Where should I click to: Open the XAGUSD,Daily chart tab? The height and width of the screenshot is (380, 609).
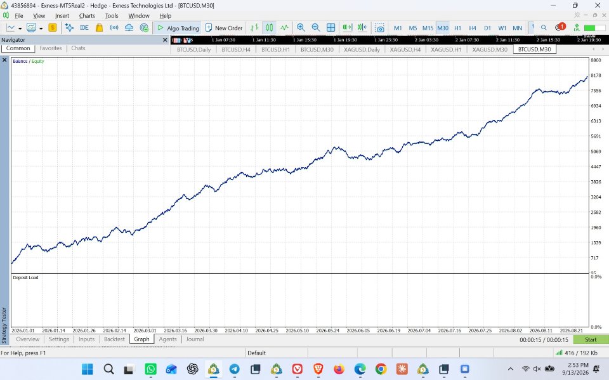[362, 49]
